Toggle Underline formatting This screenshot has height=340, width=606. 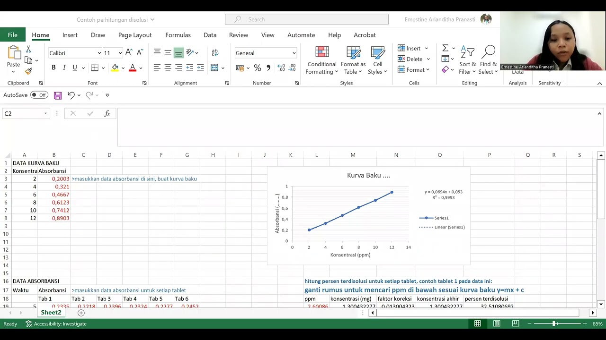pyautogui.click(x=74, y=68)
